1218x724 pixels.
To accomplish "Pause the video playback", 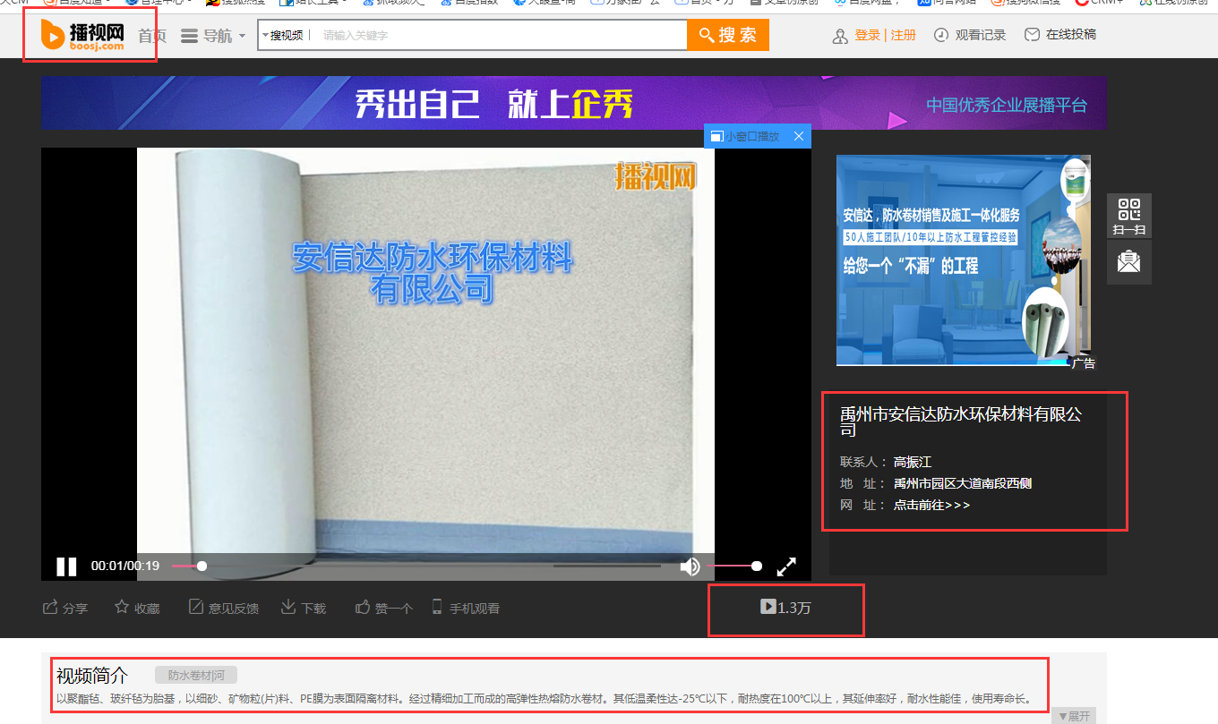I will [x=66, y=566].
